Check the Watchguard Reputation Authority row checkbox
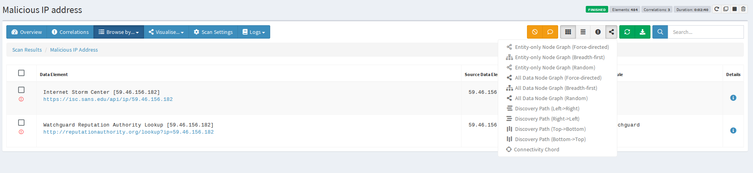Image resolution: width=753 pixels, height=173 pixels. click(21, 123)
